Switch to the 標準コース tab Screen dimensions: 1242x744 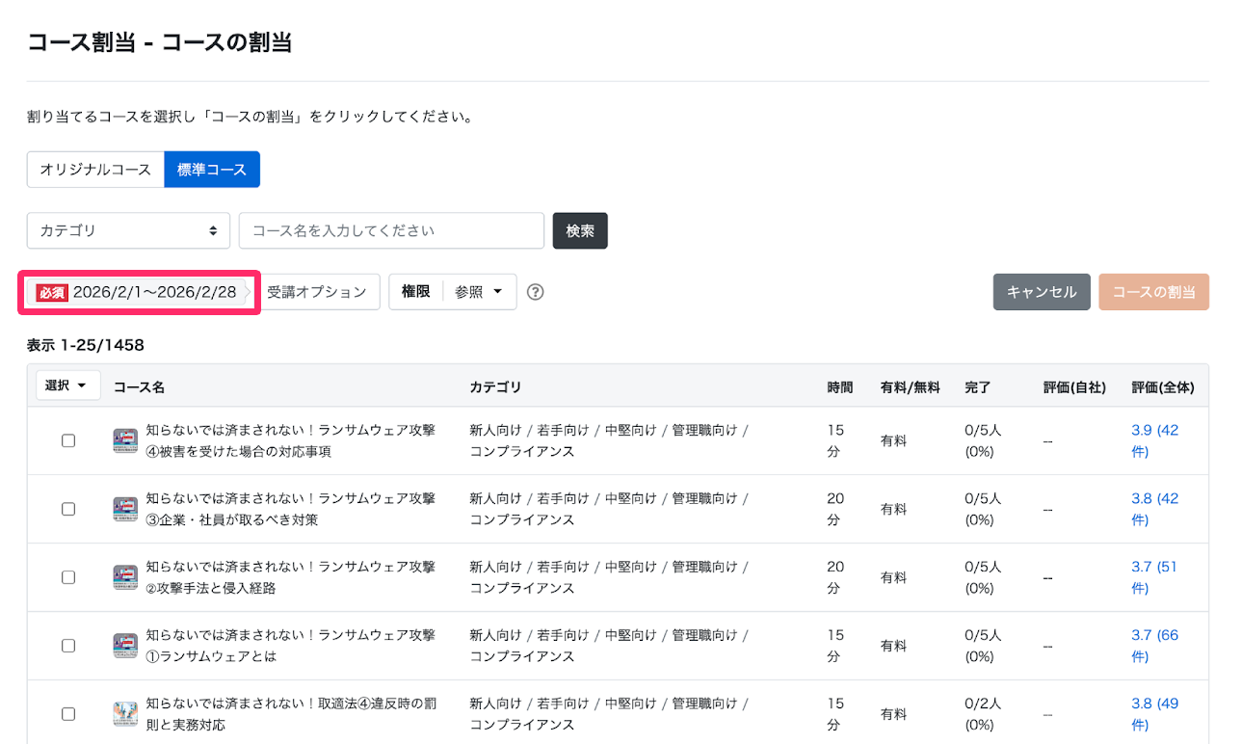click(212, 170)
